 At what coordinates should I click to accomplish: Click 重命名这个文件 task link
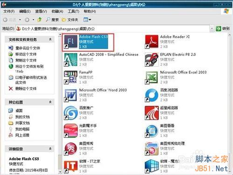[27, 48]
